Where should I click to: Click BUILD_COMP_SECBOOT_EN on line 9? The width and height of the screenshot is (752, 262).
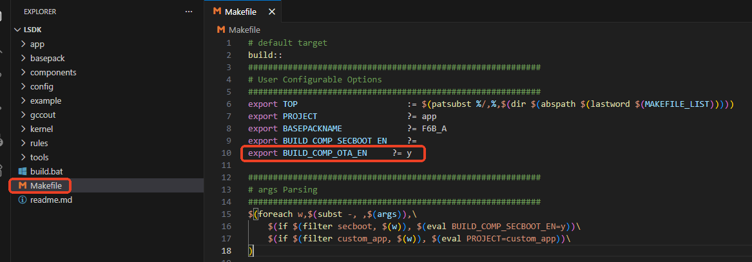[x=334, y=141]
